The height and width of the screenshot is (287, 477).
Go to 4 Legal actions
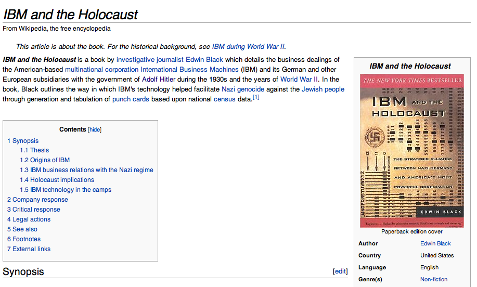[29, 219]
